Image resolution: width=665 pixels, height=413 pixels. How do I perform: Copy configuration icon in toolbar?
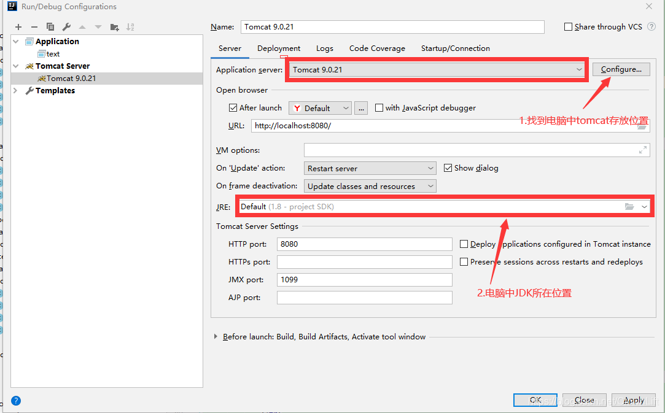(x=50, y=27)
